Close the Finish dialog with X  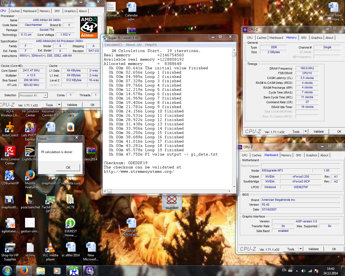pos(77,137)
